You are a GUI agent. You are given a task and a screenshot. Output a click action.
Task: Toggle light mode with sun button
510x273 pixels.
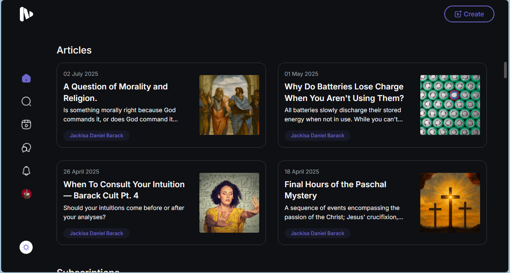(26, 247)
